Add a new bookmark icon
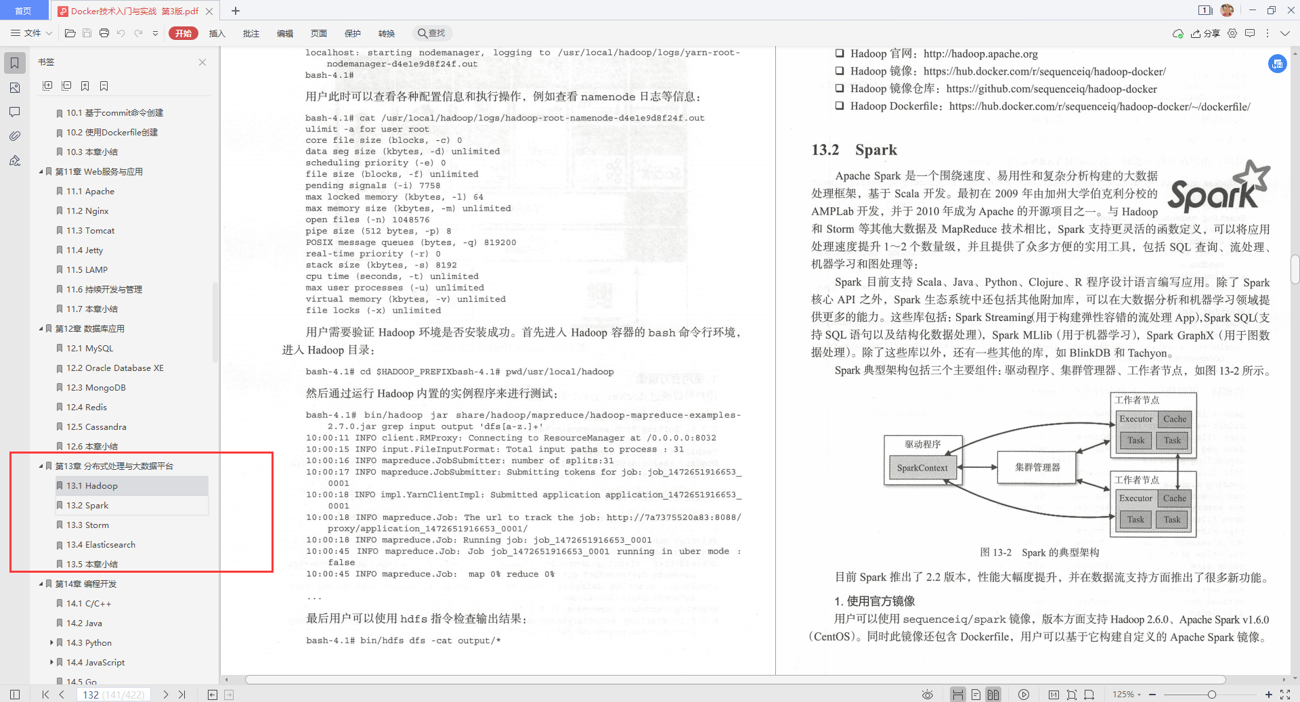Image resolution: width=1300 pixels, height=702 pixels. click(x=85, y=86)
